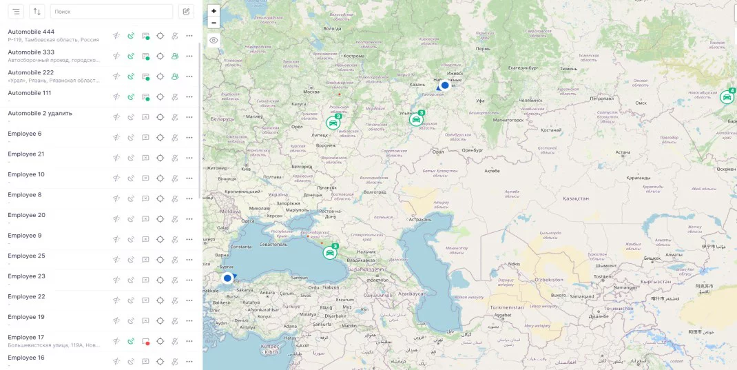Click unlinked users icon for Automobile 444

coord(175,36)
